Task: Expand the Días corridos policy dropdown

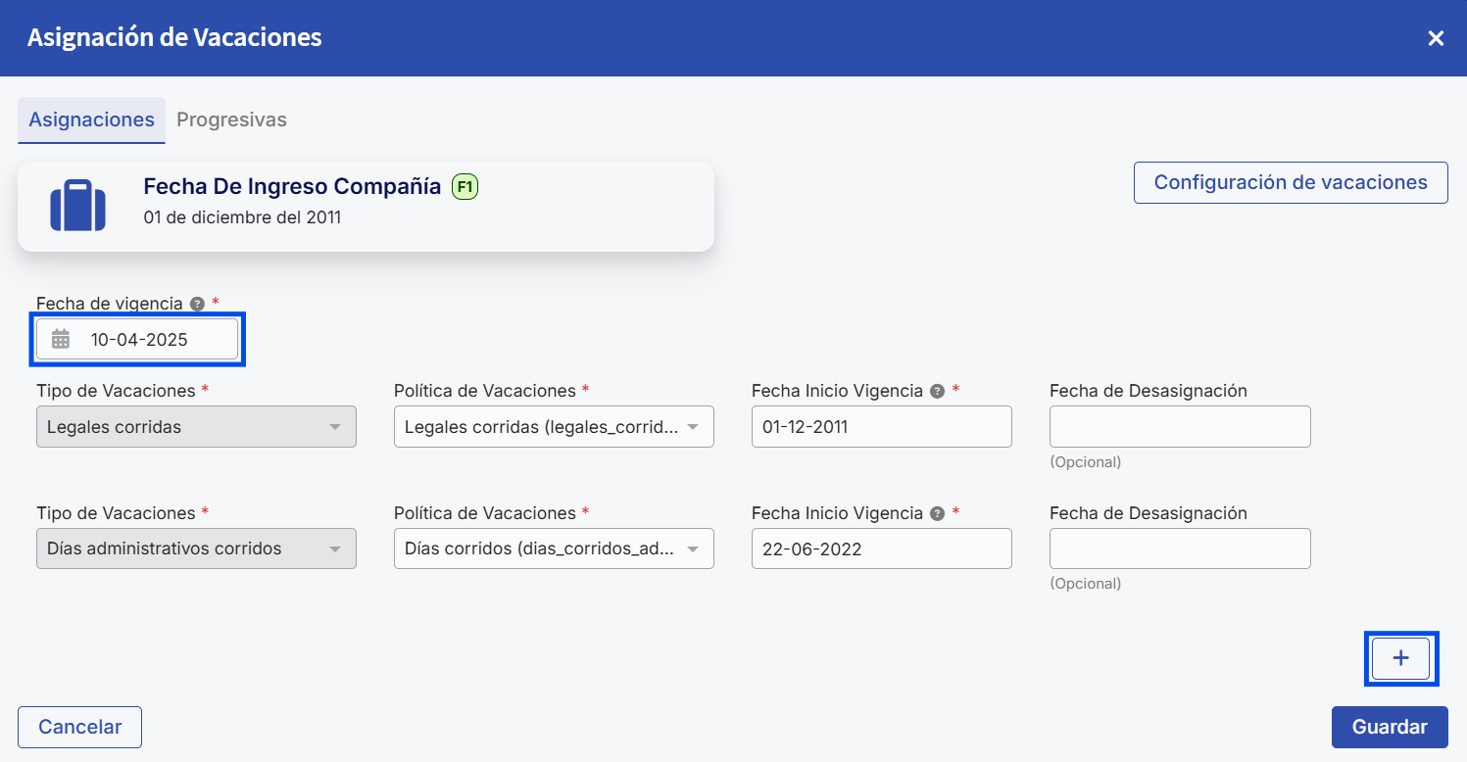Action: coord(554,548)
